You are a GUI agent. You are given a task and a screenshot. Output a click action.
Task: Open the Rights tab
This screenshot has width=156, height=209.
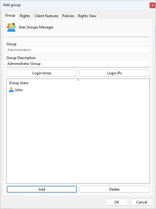25,16
